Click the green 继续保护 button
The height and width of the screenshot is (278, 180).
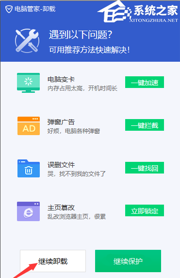(x=128, y=261)
